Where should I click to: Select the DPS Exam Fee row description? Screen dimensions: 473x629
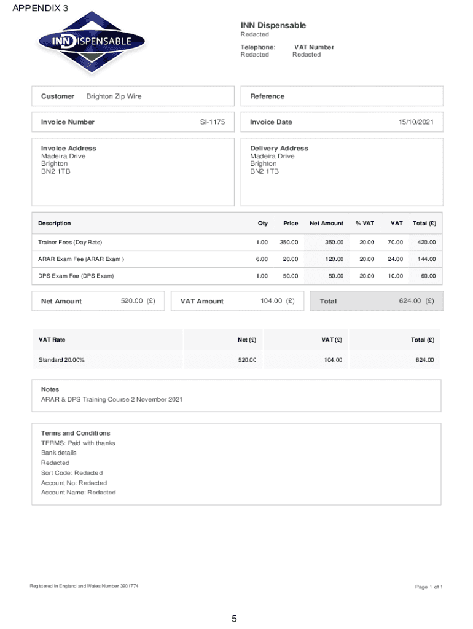[76, 276]
